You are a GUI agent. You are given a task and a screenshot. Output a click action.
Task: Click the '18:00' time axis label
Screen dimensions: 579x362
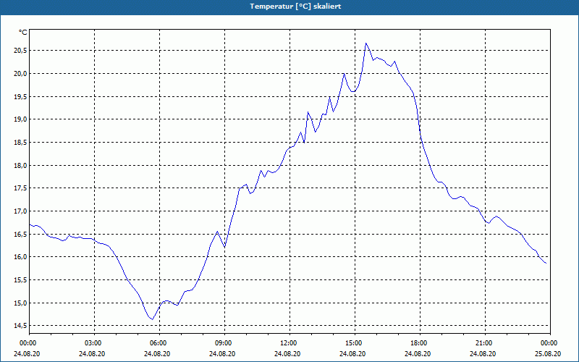(x=420, y=343)
